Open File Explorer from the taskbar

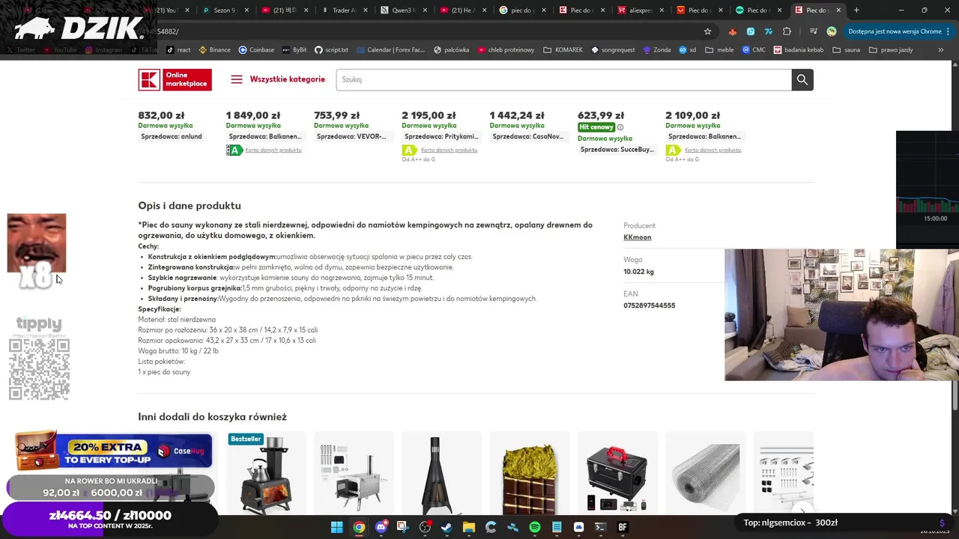(x=468, y=527)
